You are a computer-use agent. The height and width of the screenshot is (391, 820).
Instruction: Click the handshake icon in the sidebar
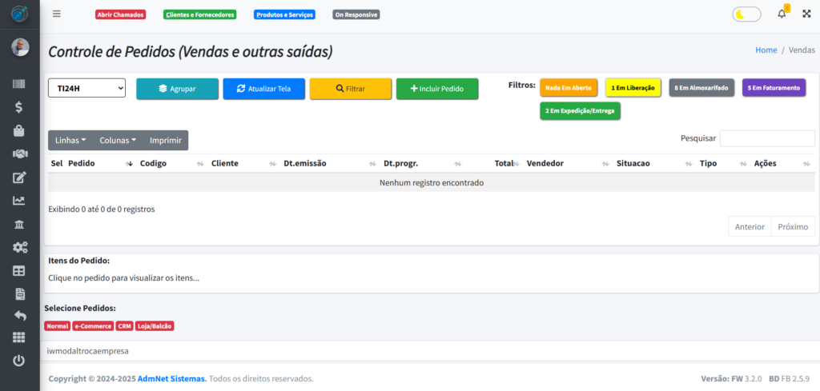tap(19, 154)
